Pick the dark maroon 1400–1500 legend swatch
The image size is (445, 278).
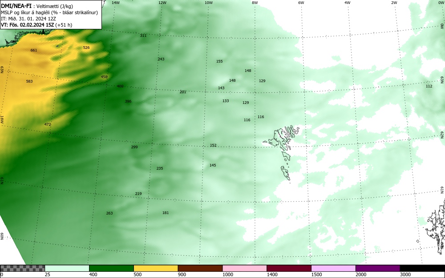[x=289, y=268]
